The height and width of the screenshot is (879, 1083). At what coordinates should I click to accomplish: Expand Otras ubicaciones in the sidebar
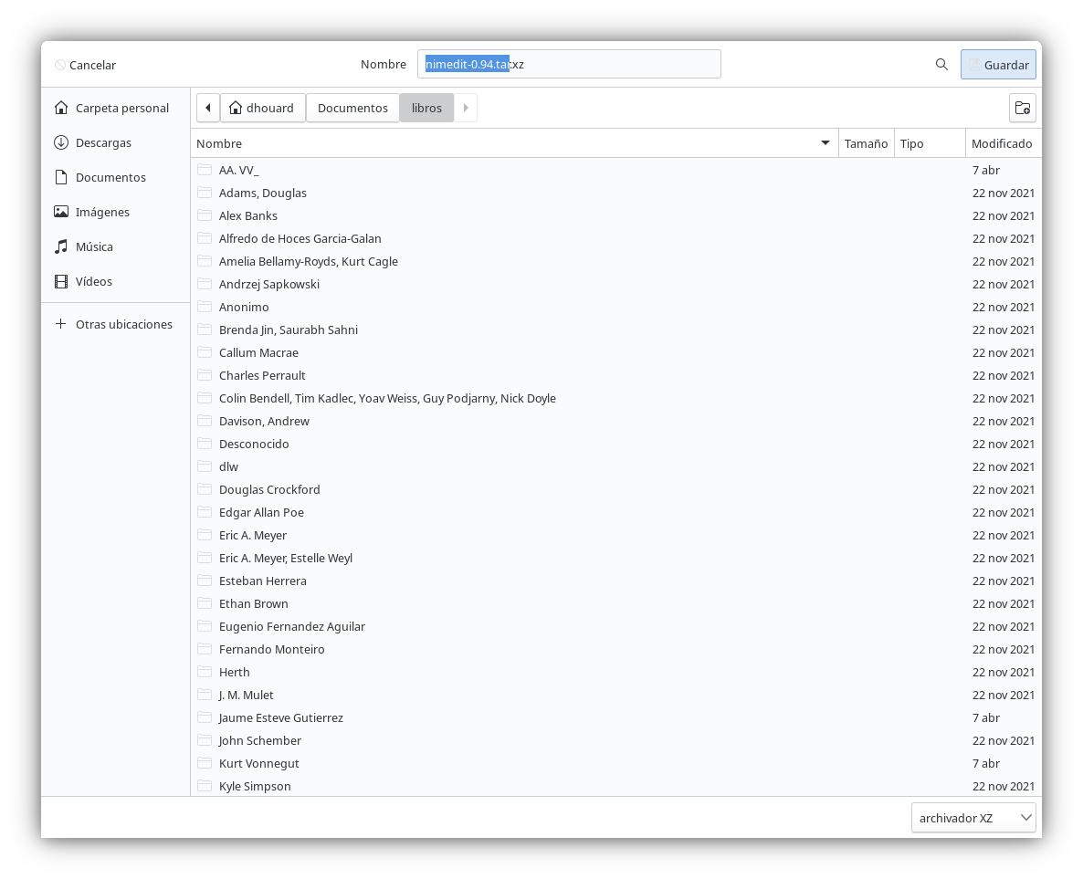pos(123,324)
